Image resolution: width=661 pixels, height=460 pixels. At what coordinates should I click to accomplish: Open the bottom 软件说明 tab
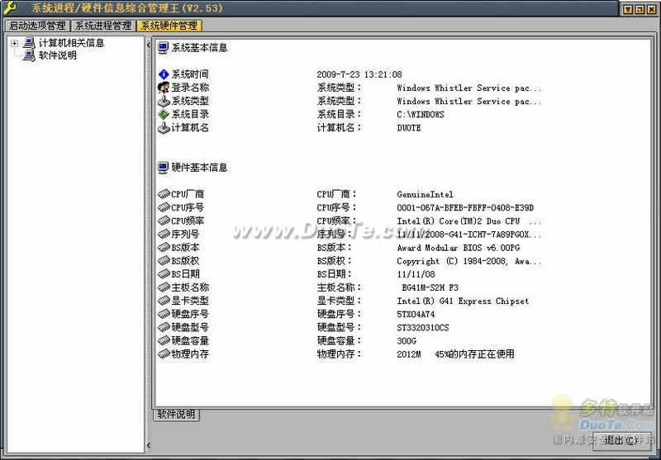(176, 414)
